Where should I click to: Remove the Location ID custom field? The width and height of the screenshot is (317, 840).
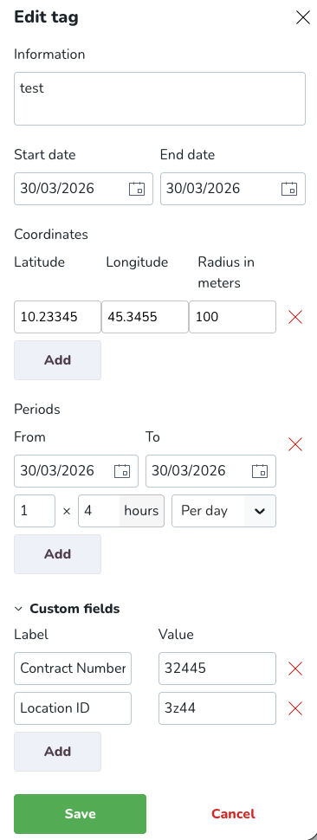295,708
